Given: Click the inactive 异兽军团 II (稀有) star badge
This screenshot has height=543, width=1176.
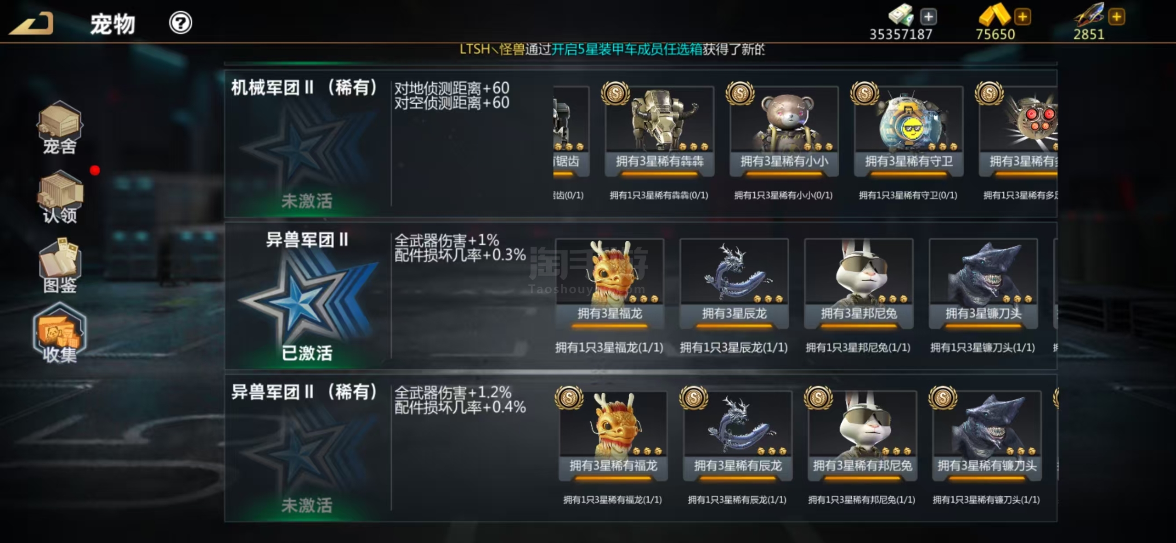Looking at the screenshot, I should [x=307, y=451].
